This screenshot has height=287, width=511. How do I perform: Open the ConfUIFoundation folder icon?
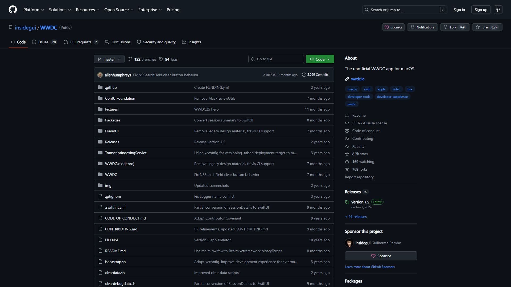pos(100,98)
